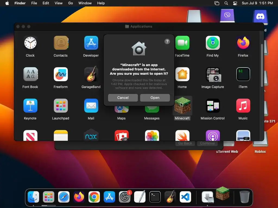278x208 pixels.
Task: Select the Preview app icon
Action: pyautogui.click(x=243, y=135)
